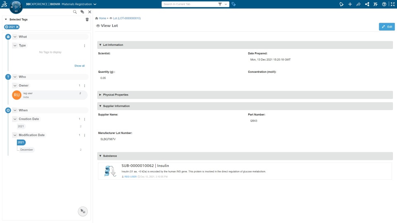Click the Edit button

(387, 26)
